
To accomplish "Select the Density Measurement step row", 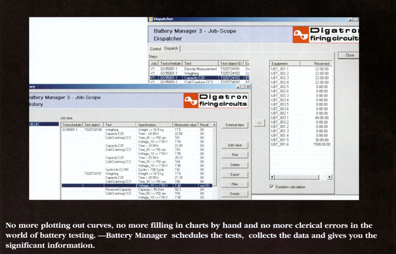I will 199,69.
